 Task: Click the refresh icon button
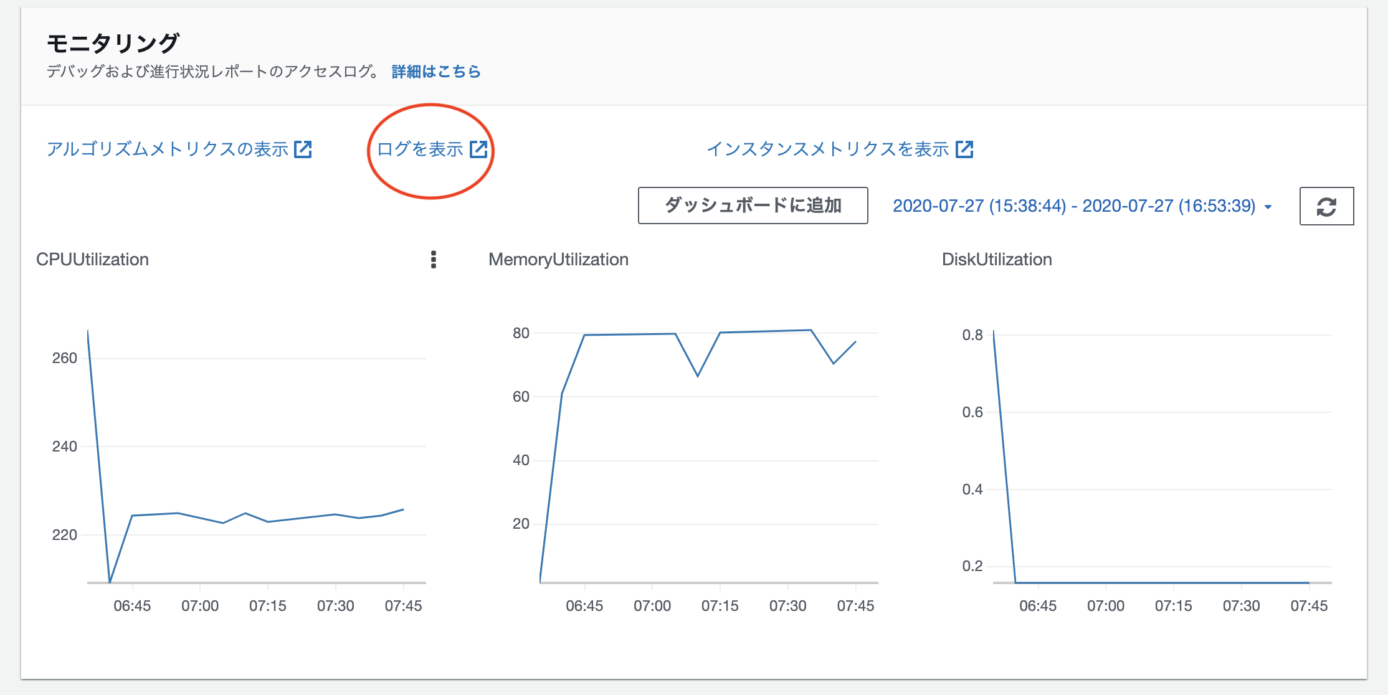pyautogui.click(x=1326, y=206)
